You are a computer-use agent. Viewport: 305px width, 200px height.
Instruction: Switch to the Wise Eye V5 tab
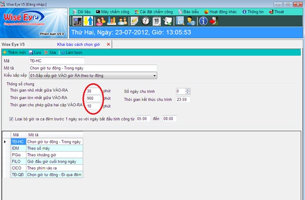click(x=13, y=44)
